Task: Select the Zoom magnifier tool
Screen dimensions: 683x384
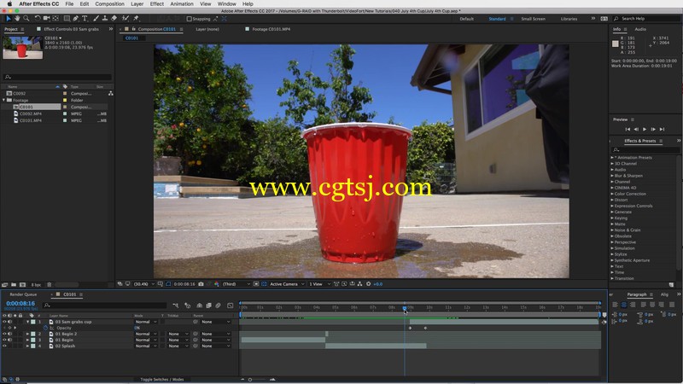Action: [x=26, y=18]
